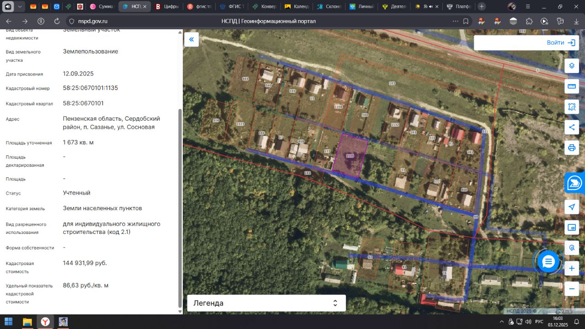The height and width of the screenshot is (329, 585).
Task: Click the Землепользование value
Action: (x=90, y=52)
